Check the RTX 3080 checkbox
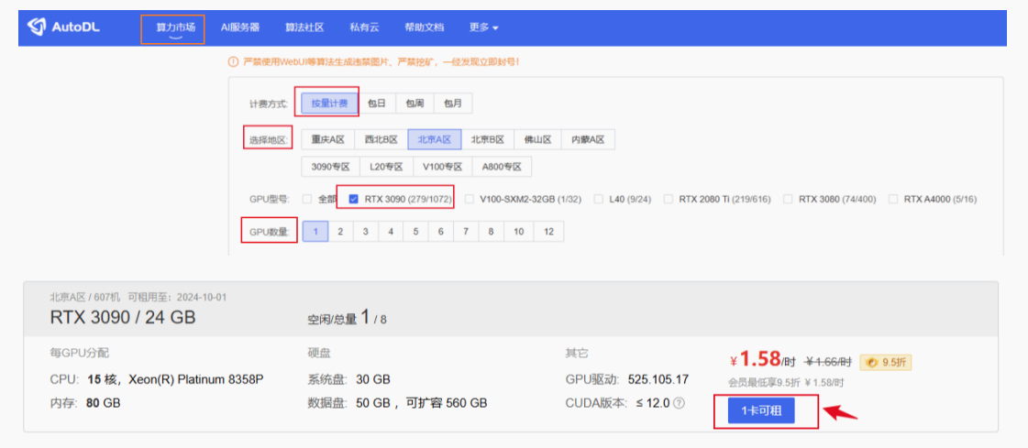 [x=788, y=199]
